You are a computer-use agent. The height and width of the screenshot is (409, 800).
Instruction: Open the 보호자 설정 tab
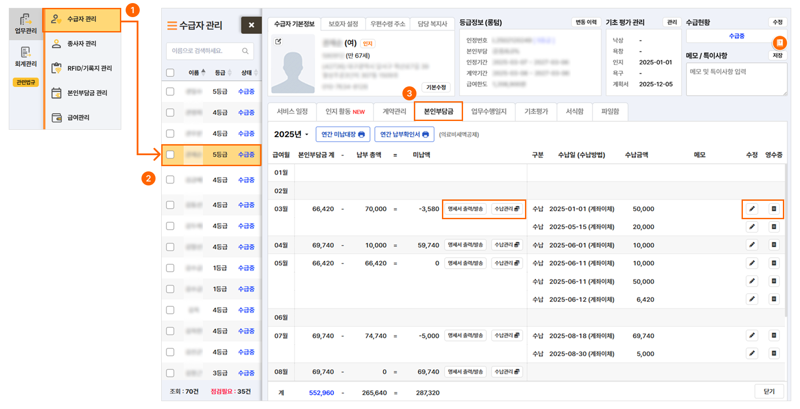tap(343, 24)
